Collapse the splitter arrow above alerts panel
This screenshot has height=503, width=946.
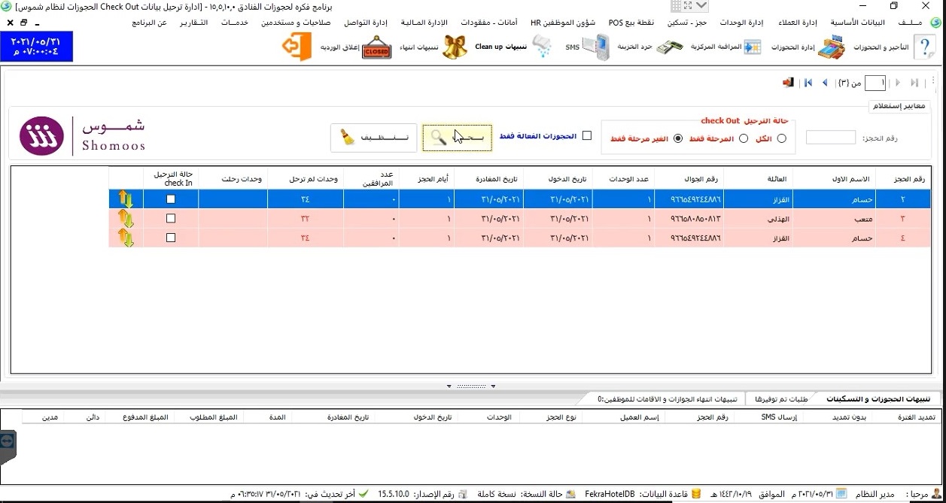coord(449,386)
